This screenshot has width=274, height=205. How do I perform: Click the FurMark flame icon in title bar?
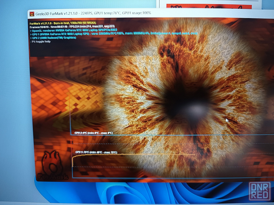click(x=32, y=14)
